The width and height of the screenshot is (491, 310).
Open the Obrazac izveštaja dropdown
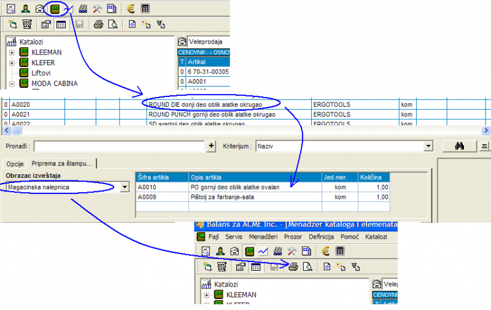125,187
